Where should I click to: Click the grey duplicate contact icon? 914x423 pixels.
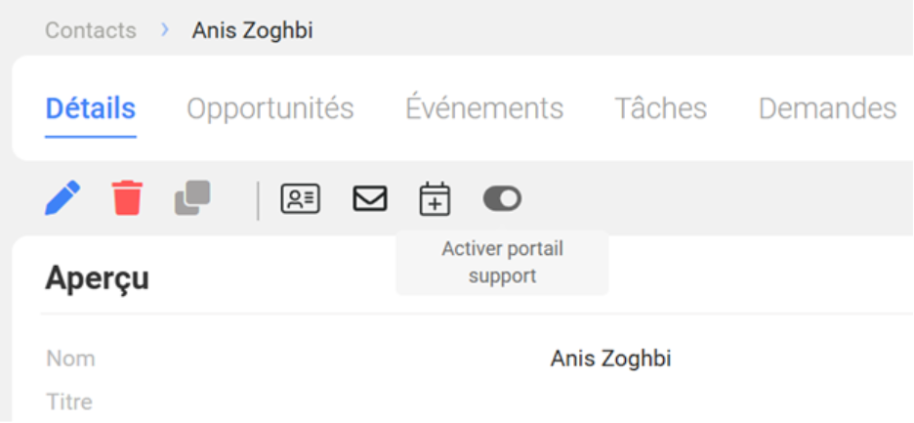coord(192,198)
